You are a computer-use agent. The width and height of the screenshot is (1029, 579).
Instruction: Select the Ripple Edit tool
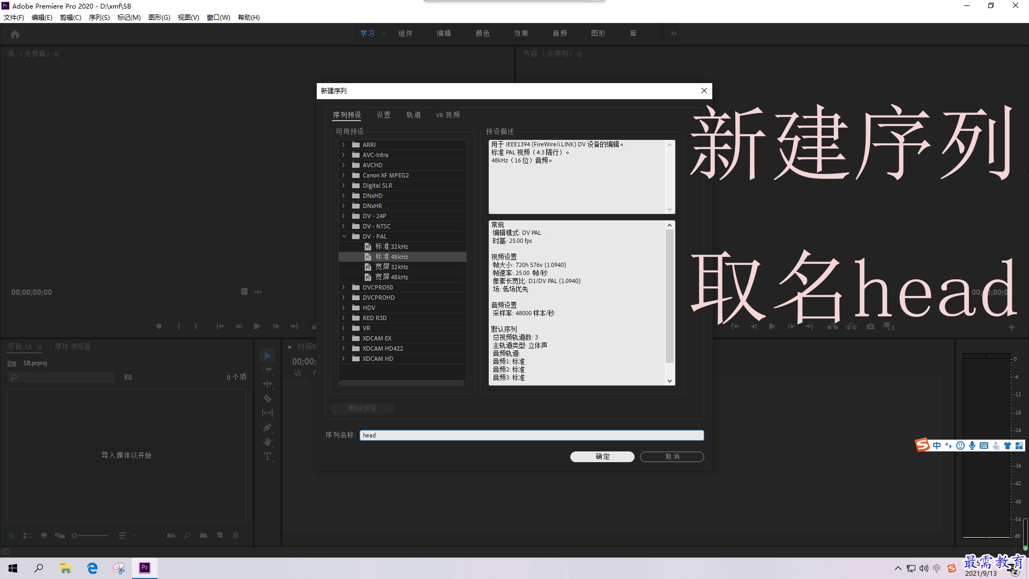pyautogui.click(x=267, y=384)
